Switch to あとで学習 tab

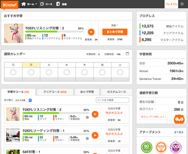[x=87, y=92]
